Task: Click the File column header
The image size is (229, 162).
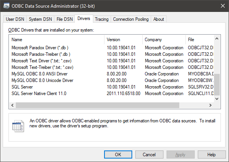Action: [200, 40]
